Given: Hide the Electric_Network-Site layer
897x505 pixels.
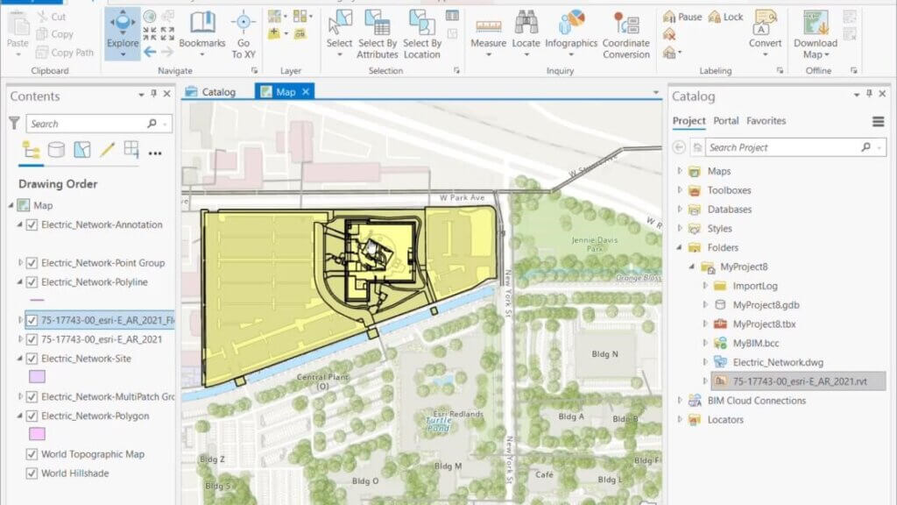Looking at the screenshot, I should click(32, 359).
